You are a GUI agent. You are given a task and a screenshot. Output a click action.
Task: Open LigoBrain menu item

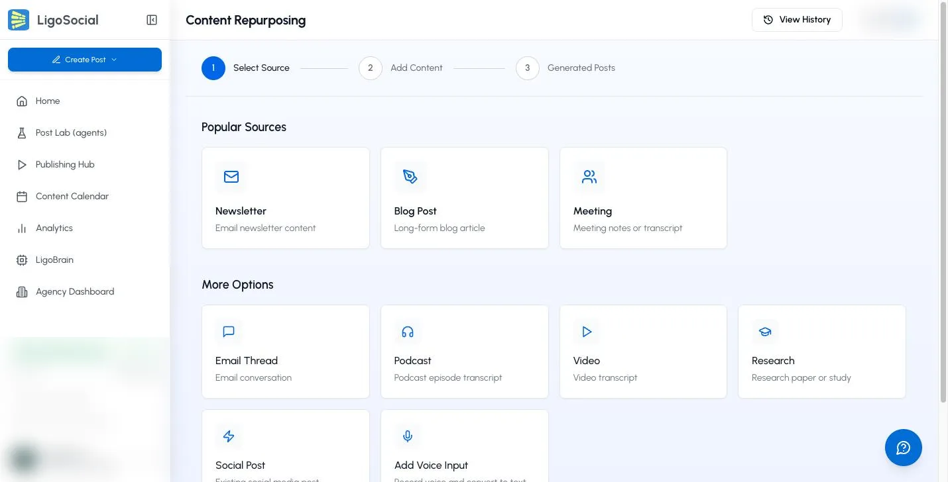point(85,260)
